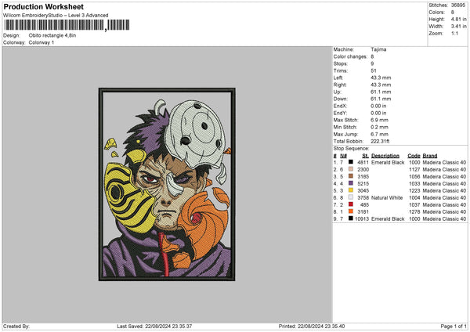
Task: Click the Obito embroidery design preview image
Action: pyautogui.click(x=167, y=184)
